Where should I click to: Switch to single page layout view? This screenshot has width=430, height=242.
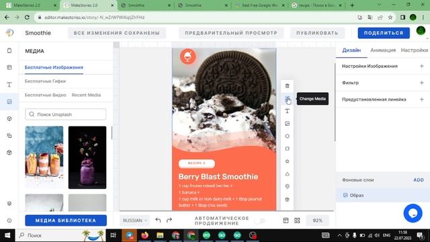click(286, 220)
